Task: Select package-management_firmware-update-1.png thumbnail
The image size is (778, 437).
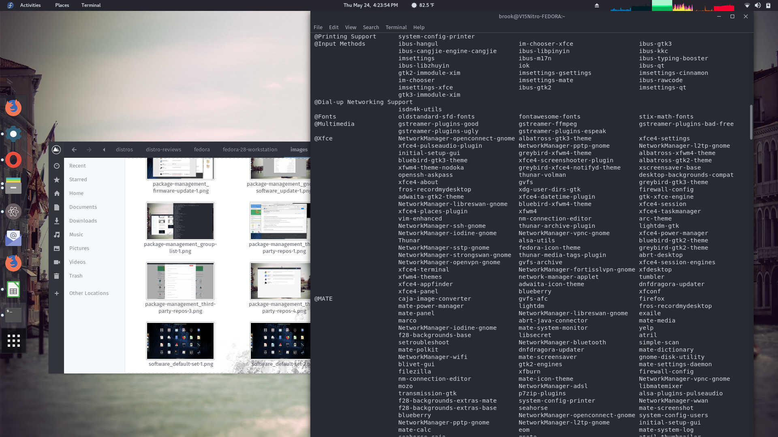Action: pos(180,168)
